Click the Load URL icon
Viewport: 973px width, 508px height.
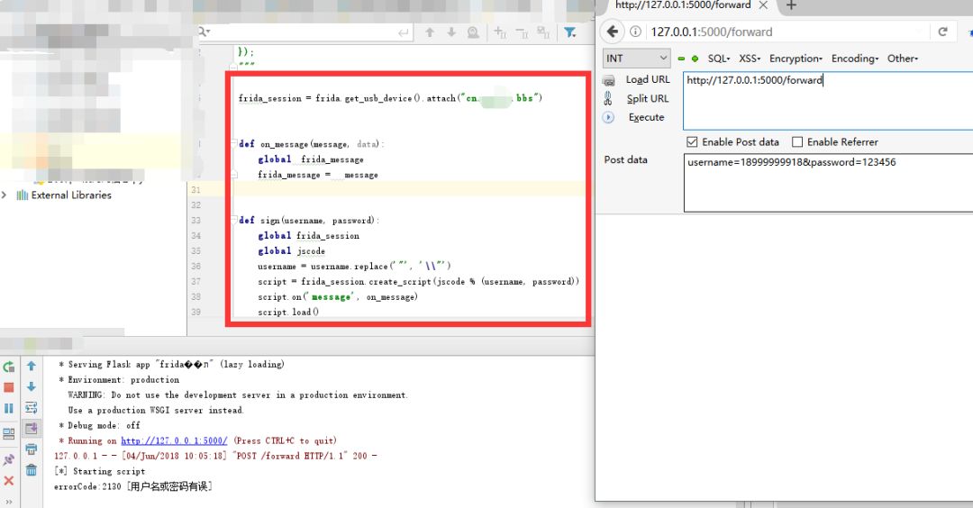(x=609, y=80)
